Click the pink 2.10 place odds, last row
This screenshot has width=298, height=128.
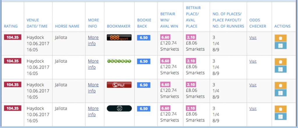[191, 108]
